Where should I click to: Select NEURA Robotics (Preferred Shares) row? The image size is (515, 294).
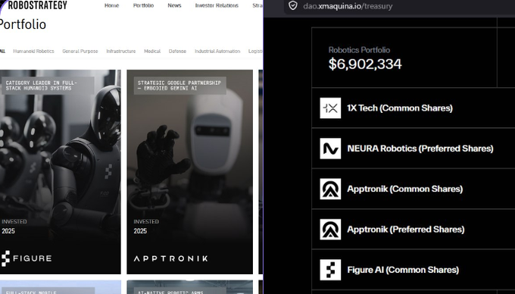(414, 149)
